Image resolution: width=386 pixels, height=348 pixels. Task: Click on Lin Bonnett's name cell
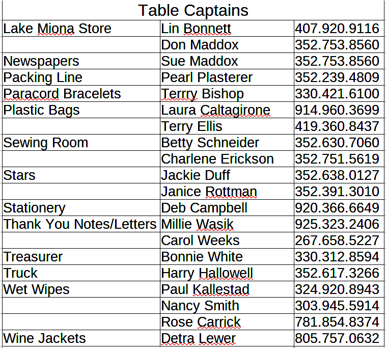pos(196,29)
